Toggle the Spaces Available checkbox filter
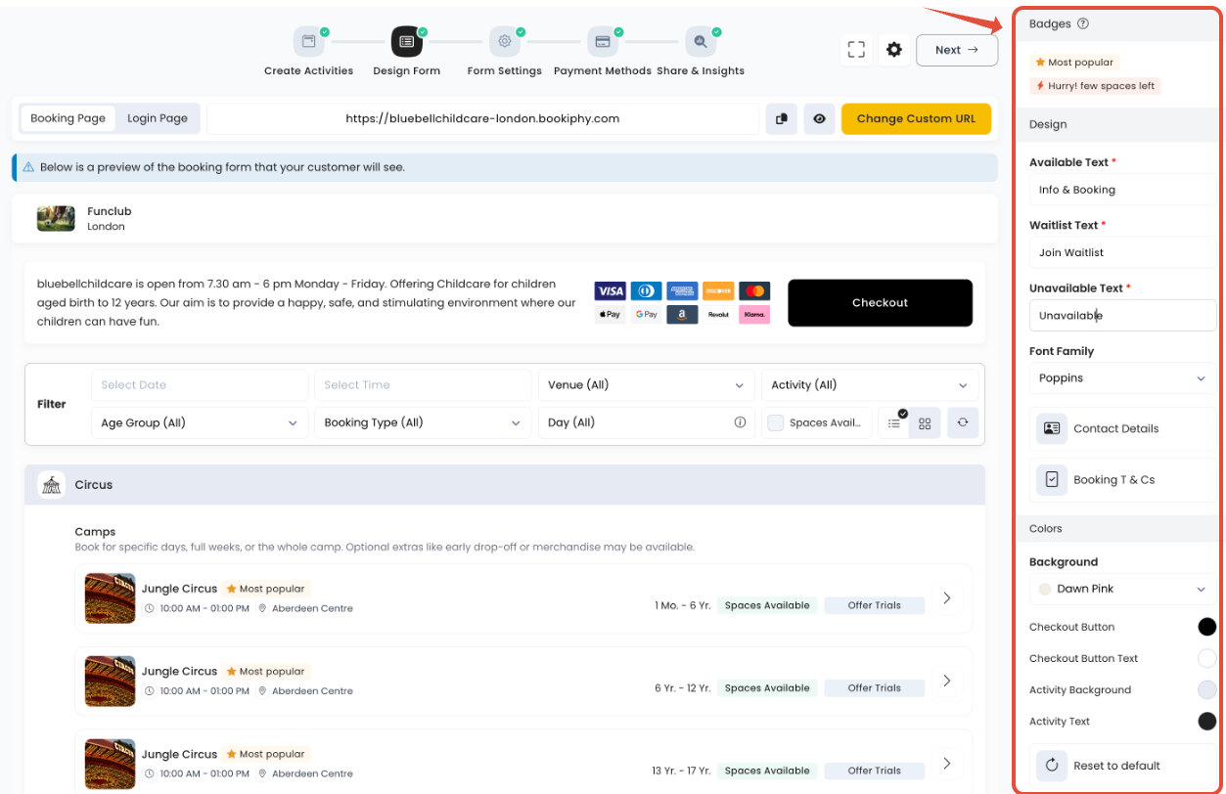 (776, 423)
